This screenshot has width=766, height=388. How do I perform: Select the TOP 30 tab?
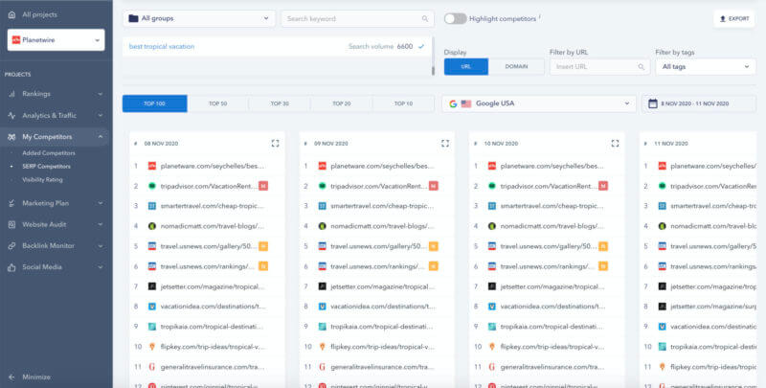click(x=280, y=103)
